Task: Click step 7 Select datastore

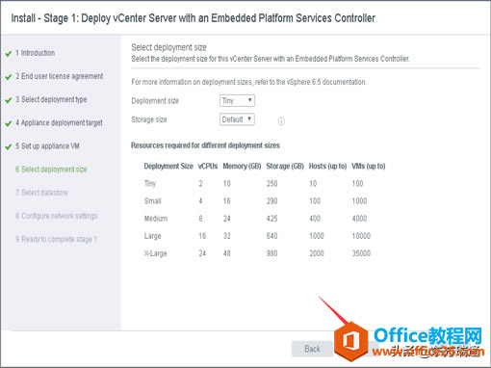Action: click(41, 193)
